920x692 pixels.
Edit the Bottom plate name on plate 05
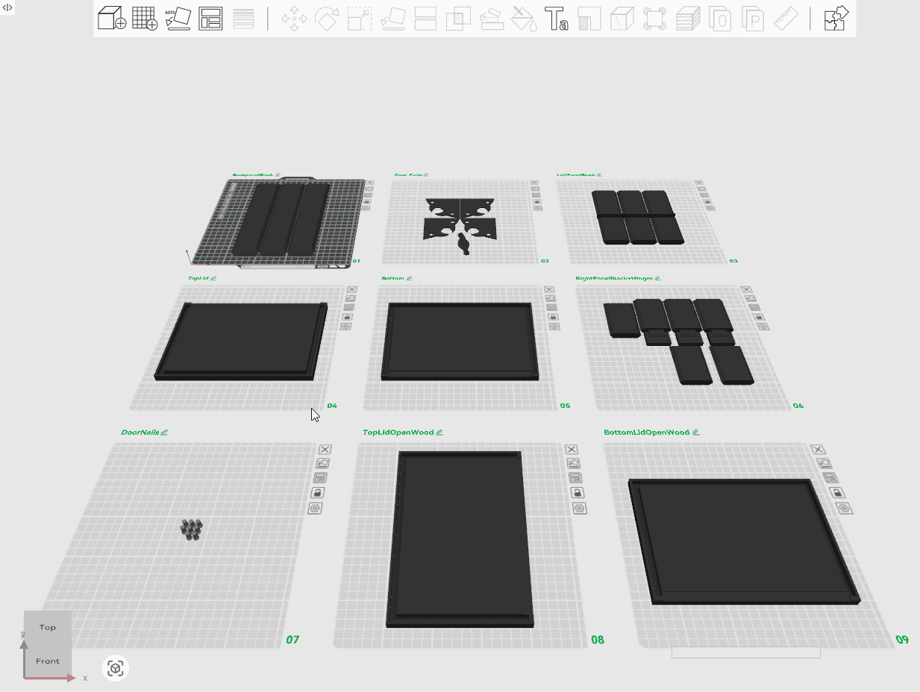[408, 278]
